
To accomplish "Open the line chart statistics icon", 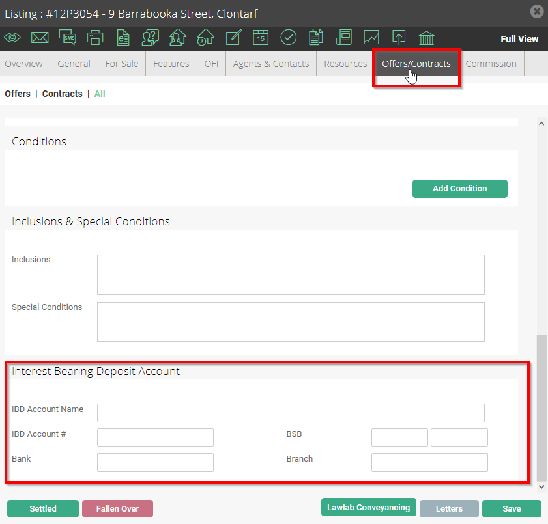I will 371,37.
